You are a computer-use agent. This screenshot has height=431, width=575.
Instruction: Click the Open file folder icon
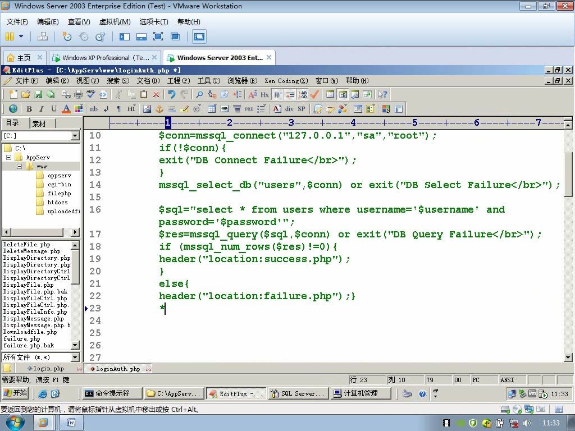(26, 94)
